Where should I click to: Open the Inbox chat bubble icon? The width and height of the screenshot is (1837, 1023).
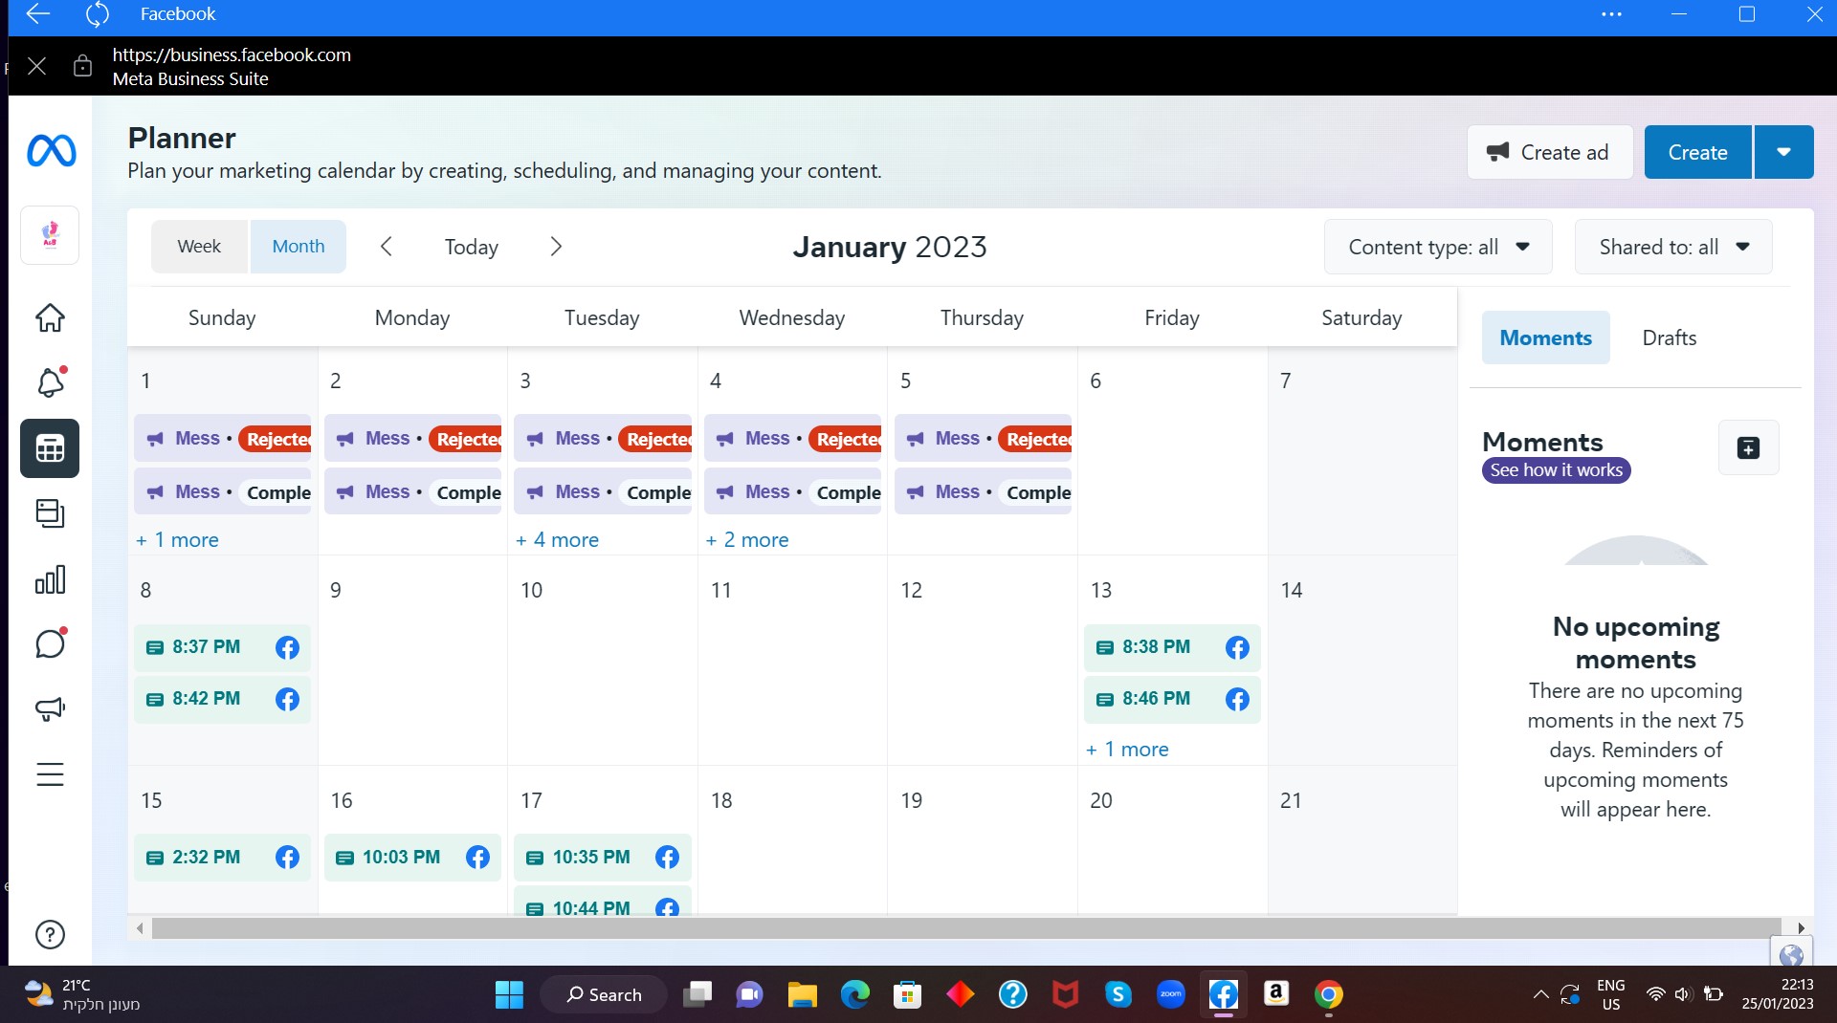[x=50, y=643]
